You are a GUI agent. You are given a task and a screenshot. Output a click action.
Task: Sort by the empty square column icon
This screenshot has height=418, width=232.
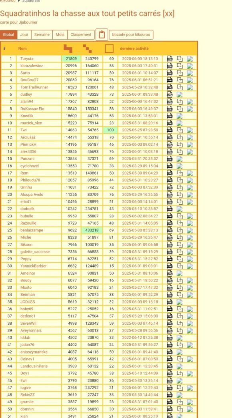[x=109, y=48]
